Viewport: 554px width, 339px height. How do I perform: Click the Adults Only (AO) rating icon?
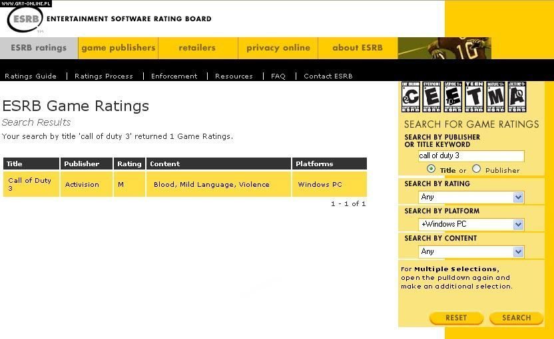click(517, 97)
